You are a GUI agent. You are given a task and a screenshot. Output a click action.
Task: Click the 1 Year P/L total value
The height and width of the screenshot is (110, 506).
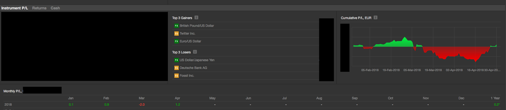(497, 105)
